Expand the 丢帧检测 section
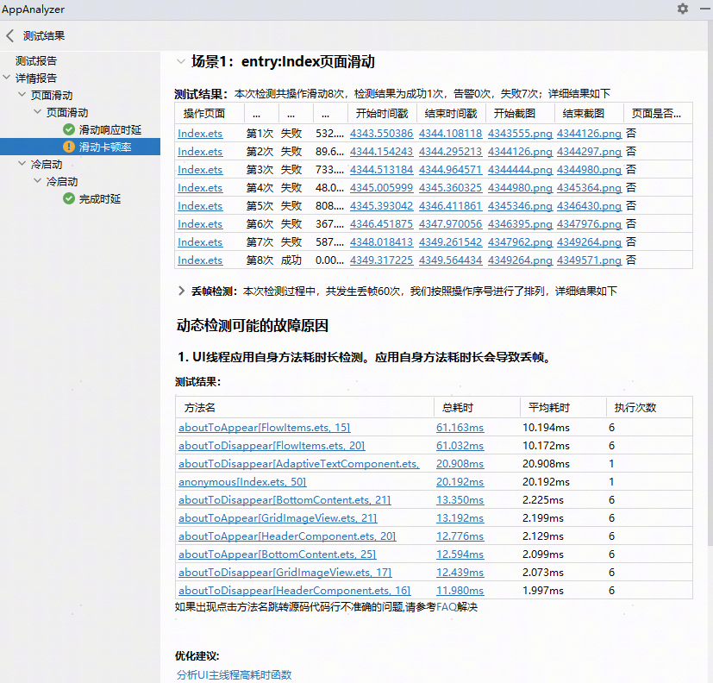Screen dimensions: 713x683 (181, 291)
